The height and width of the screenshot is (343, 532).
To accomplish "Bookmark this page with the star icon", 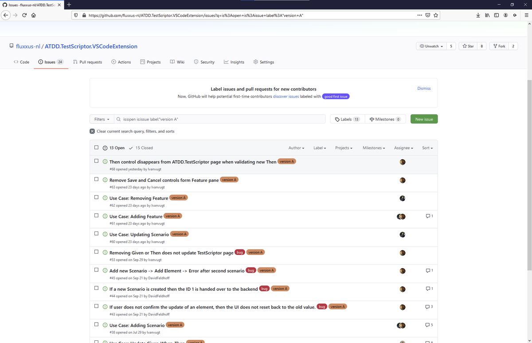I will coord(436,15).
